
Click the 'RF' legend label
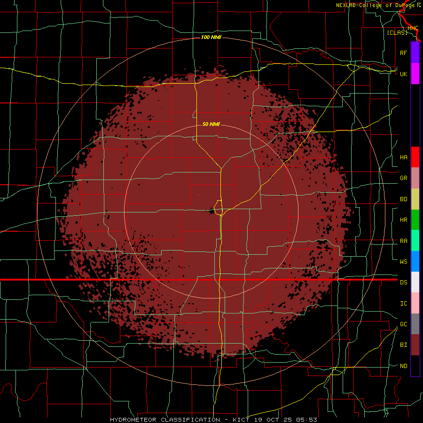coord(404,53)
